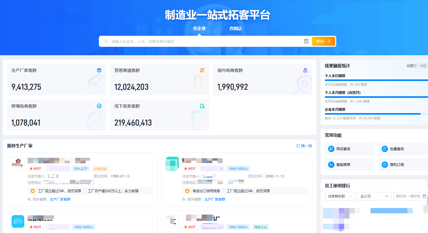Click the building icon on 线下卖家客群 card
Viewport: 428px width, 233px height.
tap(202, 106)
